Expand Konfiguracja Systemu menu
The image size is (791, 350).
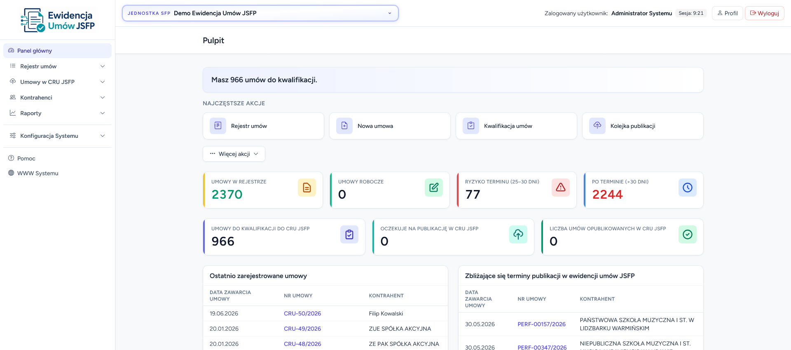(57, 136)
